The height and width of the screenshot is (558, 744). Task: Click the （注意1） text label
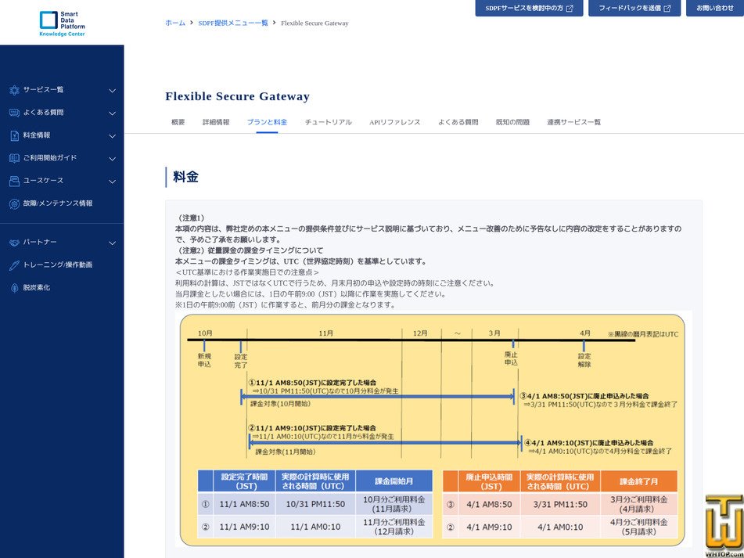point(190,218)
